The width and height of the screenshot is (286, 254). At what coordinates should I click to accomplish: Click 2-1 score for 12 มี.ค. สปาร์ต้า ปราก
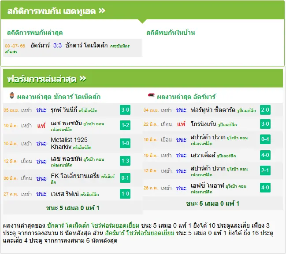265,171
